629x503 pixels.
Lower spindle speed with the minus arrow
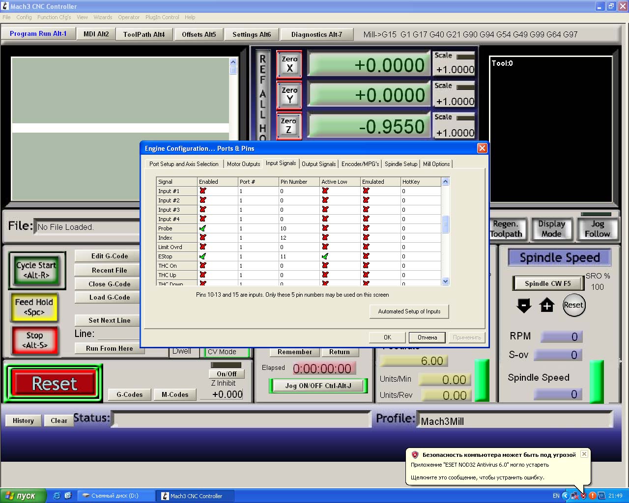click(524, 306)
